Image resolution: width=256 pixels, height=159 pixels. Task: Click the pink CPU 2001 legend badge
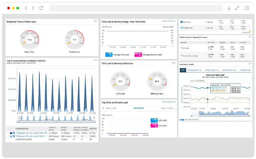154,126
